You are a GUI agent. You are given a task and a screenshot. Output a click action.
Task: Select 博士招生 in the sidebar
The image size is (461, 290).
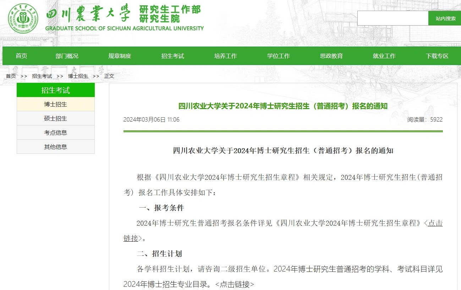tap(56, 104)
